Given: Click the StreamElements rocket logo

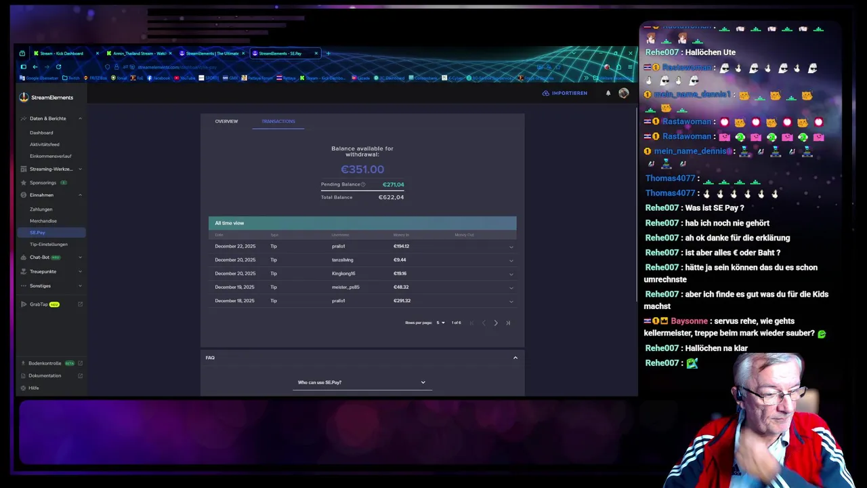Looking at the screenshot, I should click(24, 97).
